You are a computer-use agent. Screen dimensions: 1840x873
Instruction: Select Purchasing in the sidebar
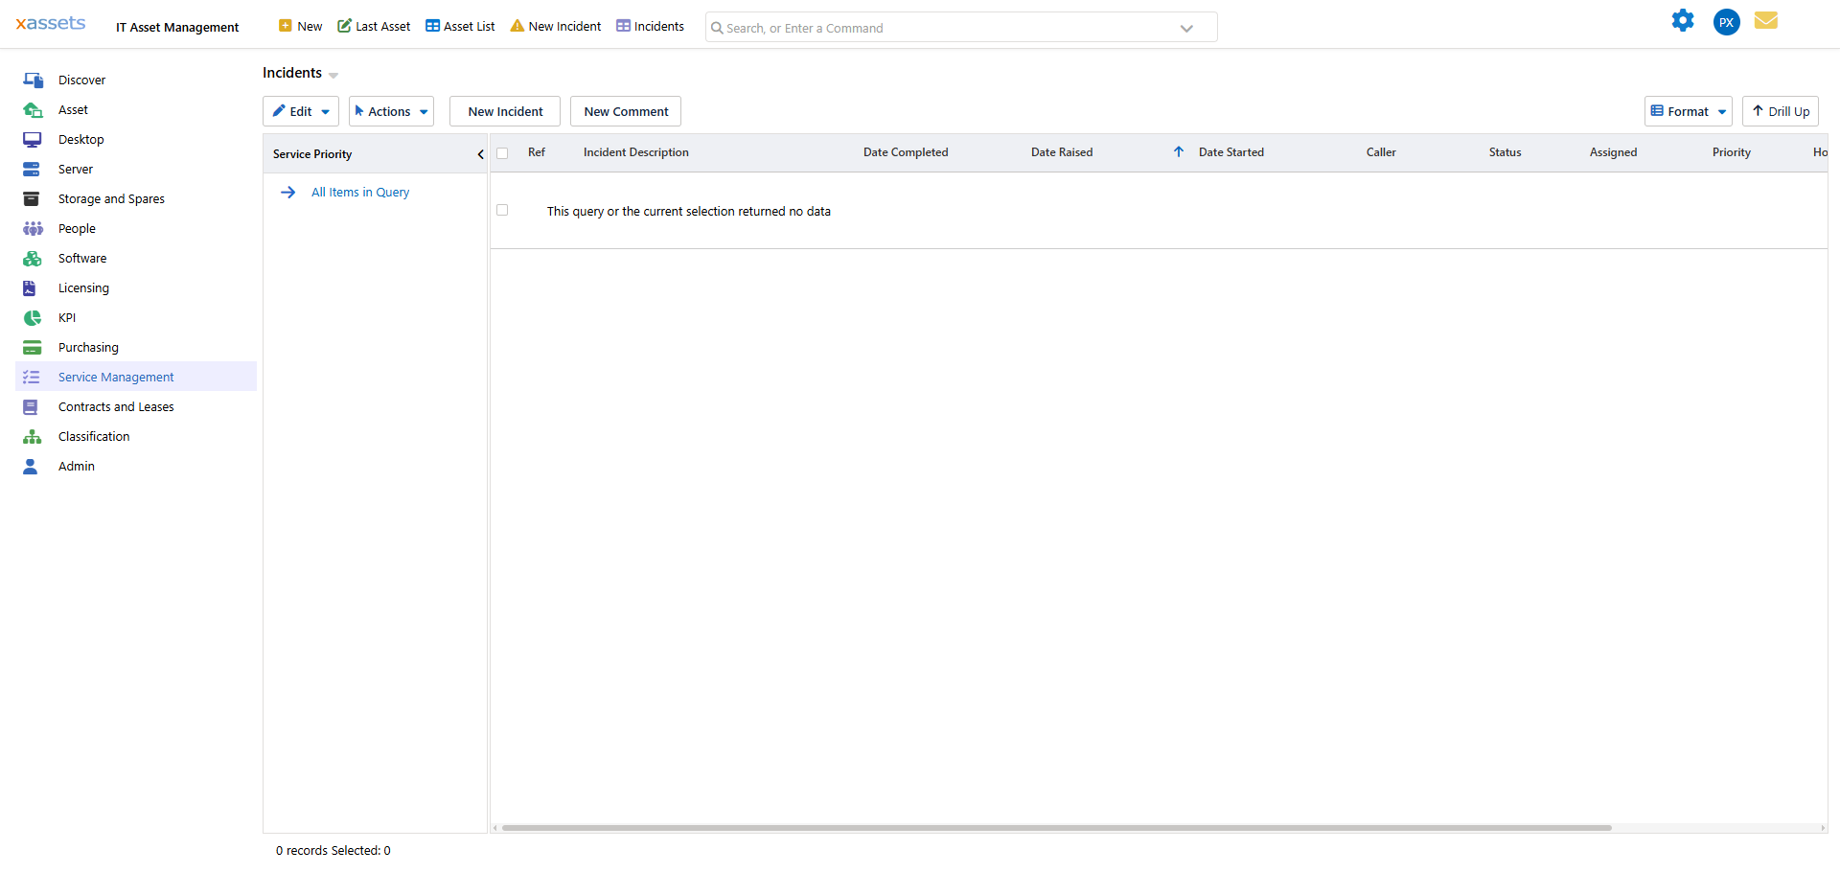click(x=88, y=348)
